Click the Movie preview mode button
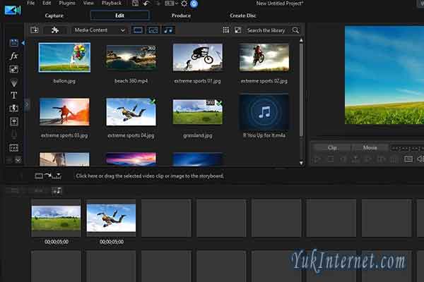This screenshot has width=424, height=282. click(370, 147)
